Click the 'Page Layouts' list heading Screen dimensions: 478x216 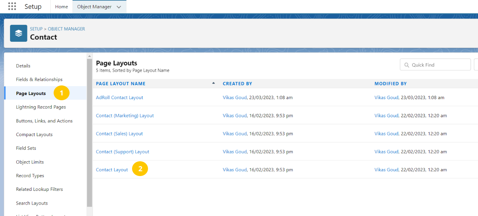117,63
